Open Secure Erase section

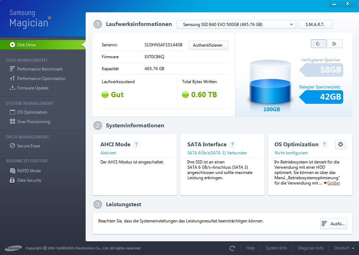29,146
